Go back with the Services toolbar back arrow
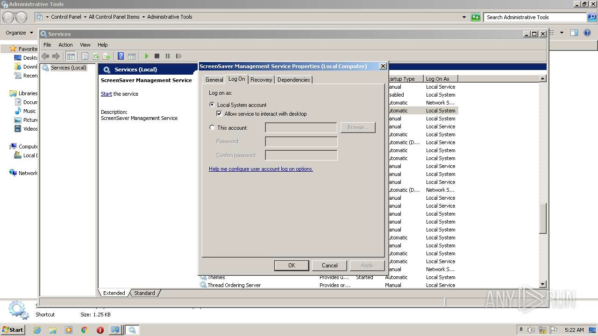This screenshot has width=598, height=336. tap(45, 56)
